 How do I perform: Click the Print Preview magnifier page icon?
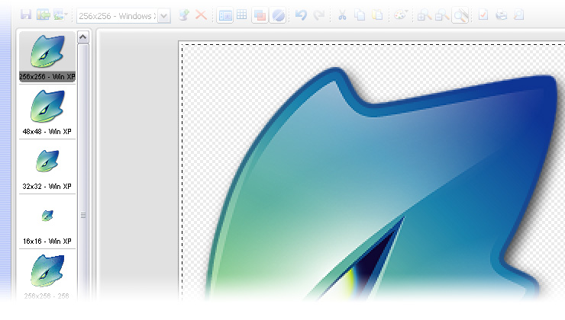(519, 15)
